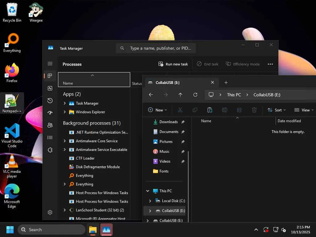Open Downloads in Explorer quick access

pos(168,122)
